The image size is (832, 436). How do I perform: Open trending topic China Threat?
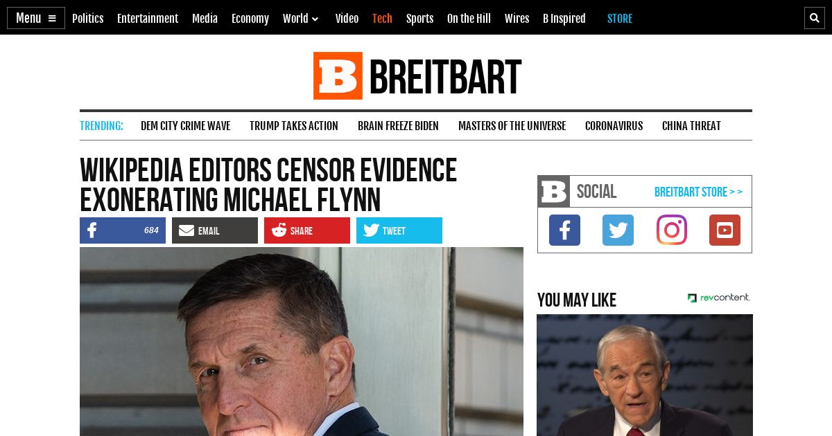tap(691, 126)
